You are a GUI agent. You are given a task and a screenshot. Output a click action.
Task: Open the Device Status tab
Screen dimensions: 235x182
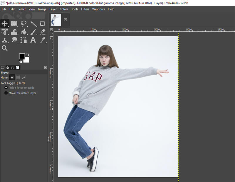[8, 68]
